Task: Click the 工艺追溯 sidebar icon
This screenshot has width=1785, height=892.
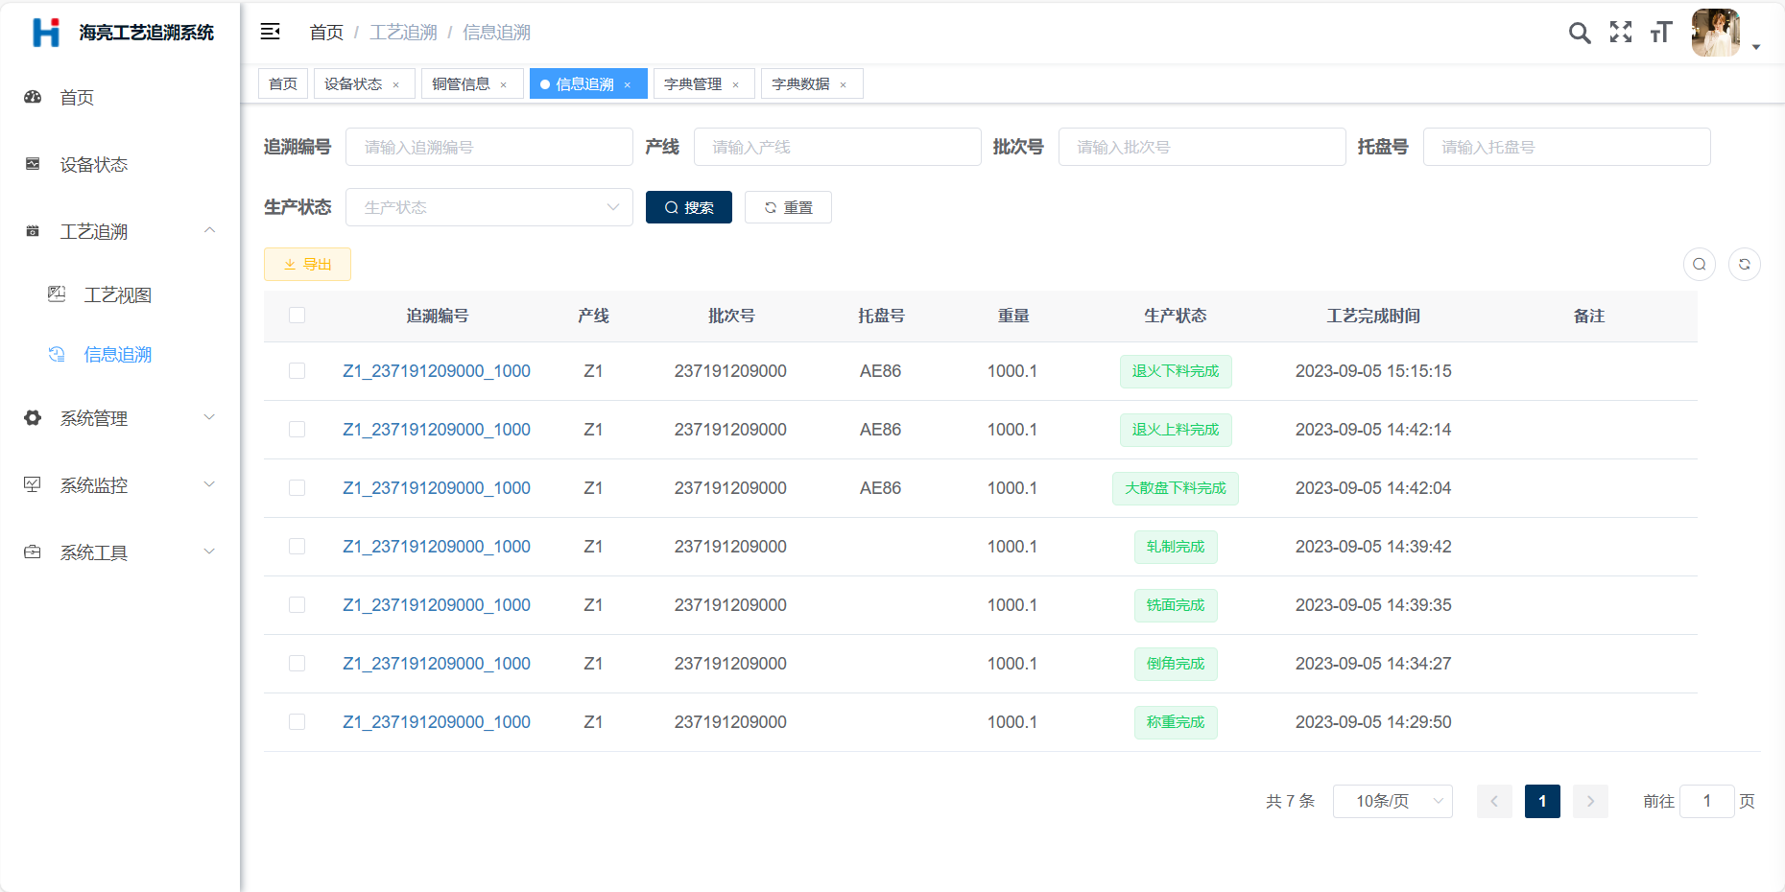Action: coord(33,231)
